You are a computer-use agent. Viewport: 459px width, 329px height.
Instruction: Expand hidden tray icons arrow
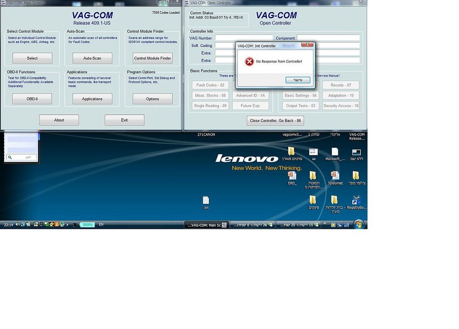[67, 225]
